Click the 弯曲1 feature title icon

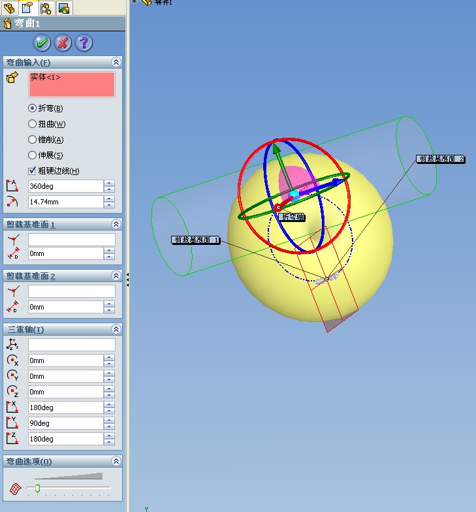7,24
